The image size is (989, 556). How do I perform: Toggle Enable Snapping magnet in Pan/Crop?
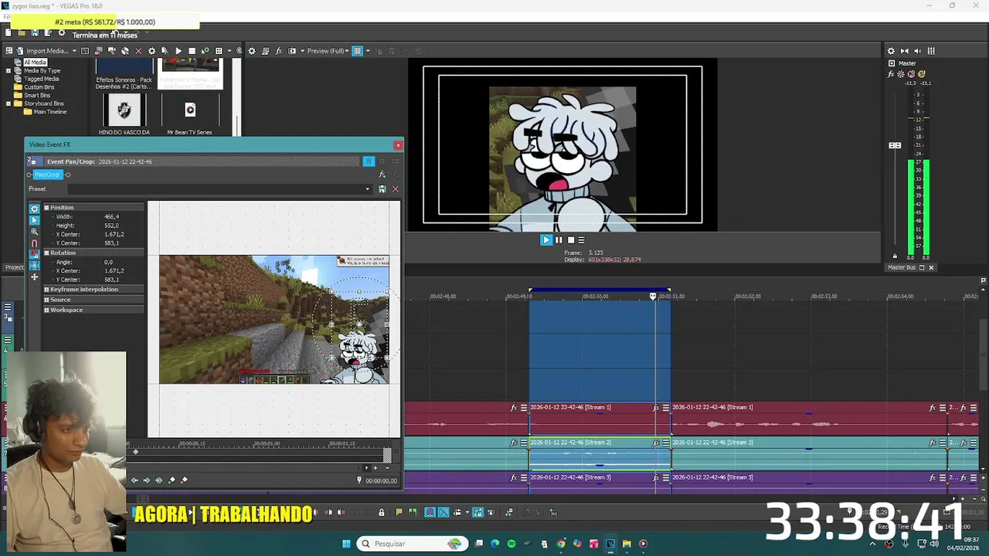(34, 243)
